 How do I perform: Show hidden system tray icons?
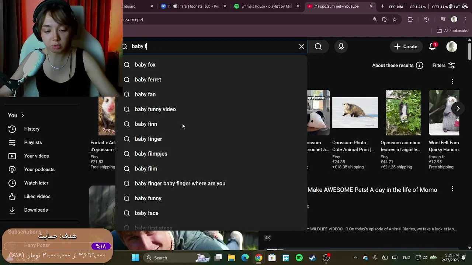[355, 258]
